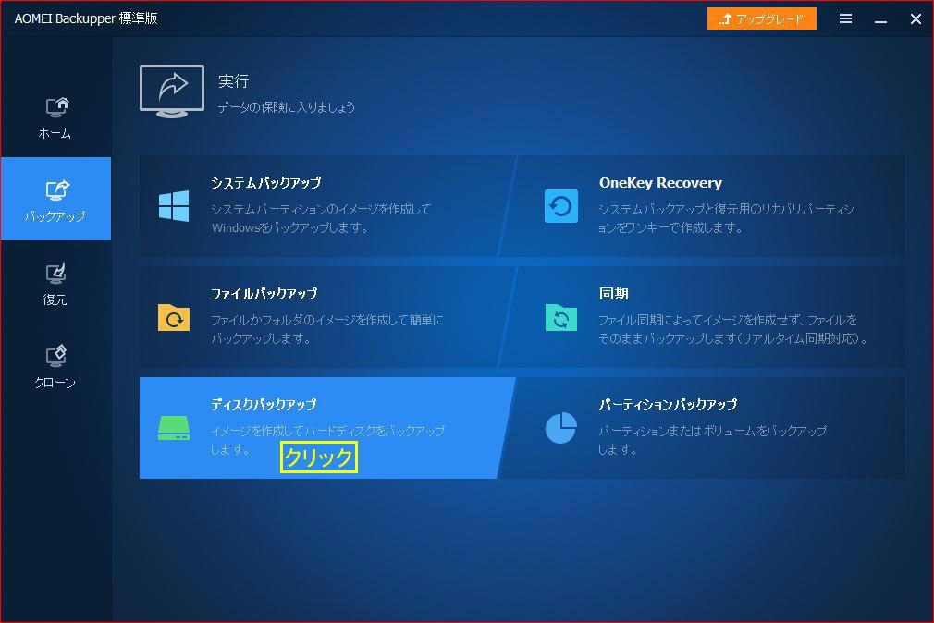
Task: Click disk backup description 'イメージを作成してハードディスク'
Action: click(x=327, y=440)
